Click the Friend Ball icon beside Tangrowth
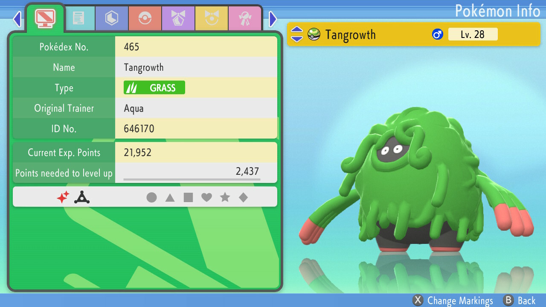This screenshot has height=307, width=546. [314, 34]
